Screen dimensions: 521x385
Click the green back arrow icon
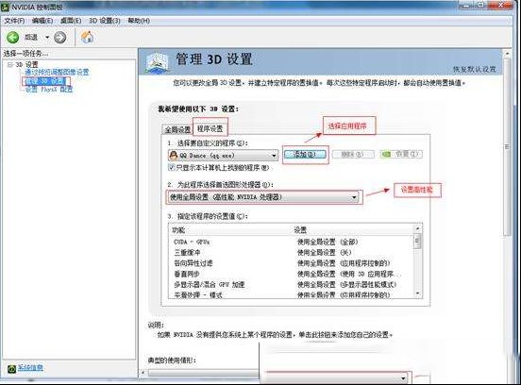pyautogui.click(x=13, y=37)
